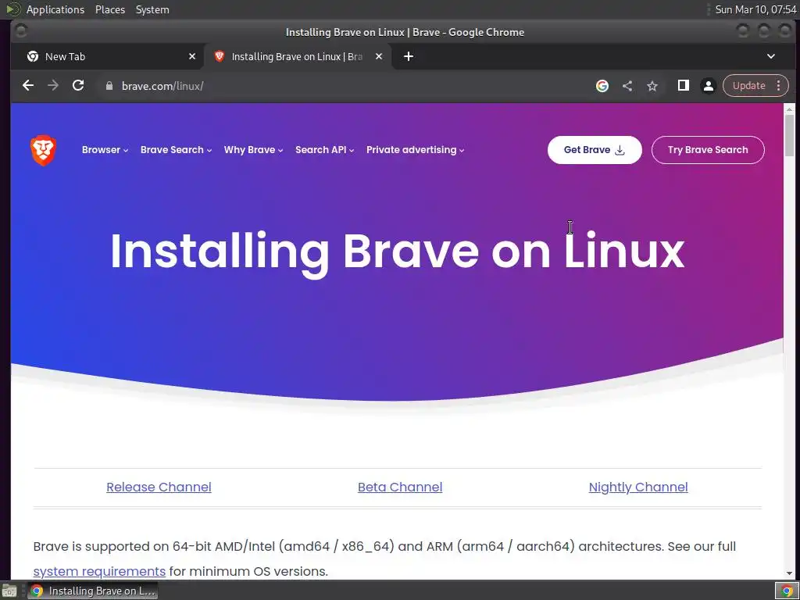Click the Installing Brave taskbar window button
Image resolution: width=800 pixels, height=600 pixels.
[x=92, y=591]
